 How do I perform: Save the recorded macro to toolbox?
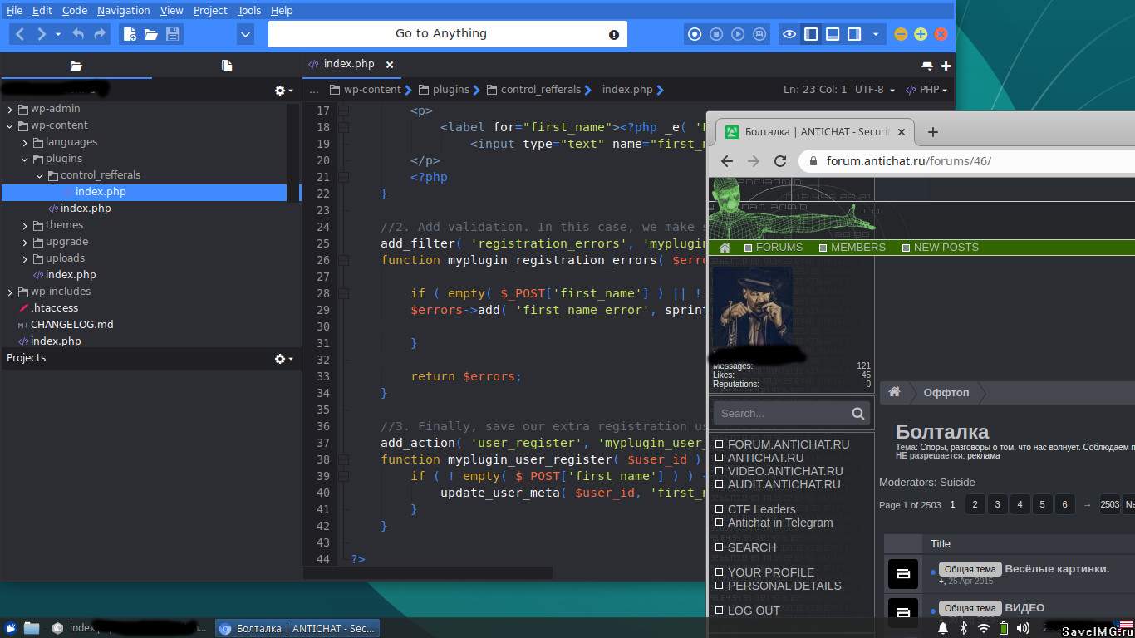[759, 34]
